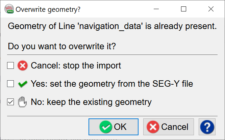Uncheck the "No: keep the existing geometry" checkbox
The height and width of the screenshot is (140, 225).
[x=10, y=102]
